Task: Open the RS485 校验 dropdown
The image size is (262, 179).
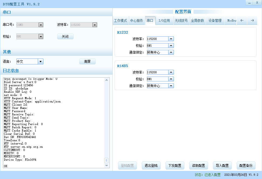Action: (171, 79)
